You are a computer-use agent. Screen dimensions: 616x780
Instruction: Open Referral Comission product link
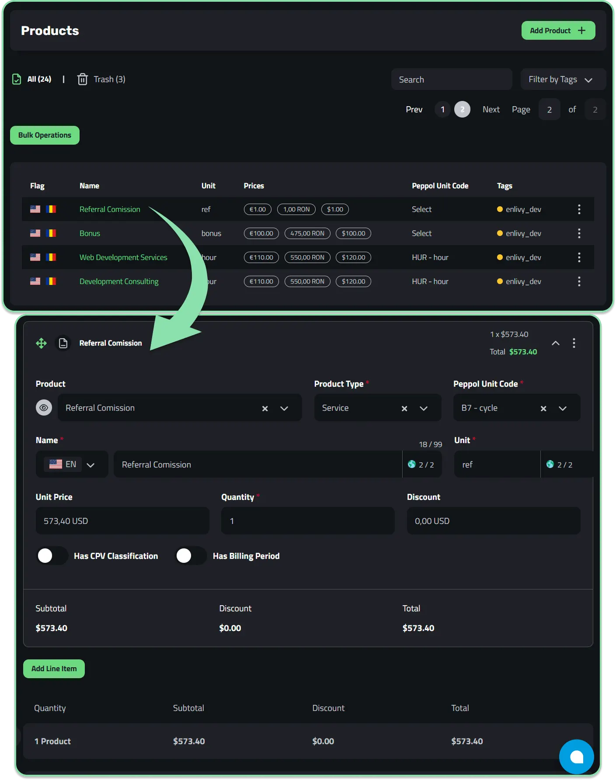[110, 209]
